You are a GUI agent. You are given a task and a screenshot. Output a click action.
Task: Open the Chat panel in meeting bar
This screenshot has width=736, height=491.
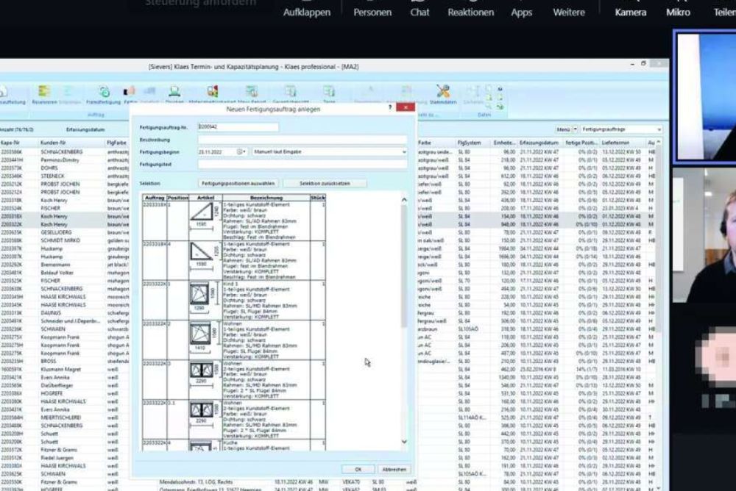coord(420,12)
